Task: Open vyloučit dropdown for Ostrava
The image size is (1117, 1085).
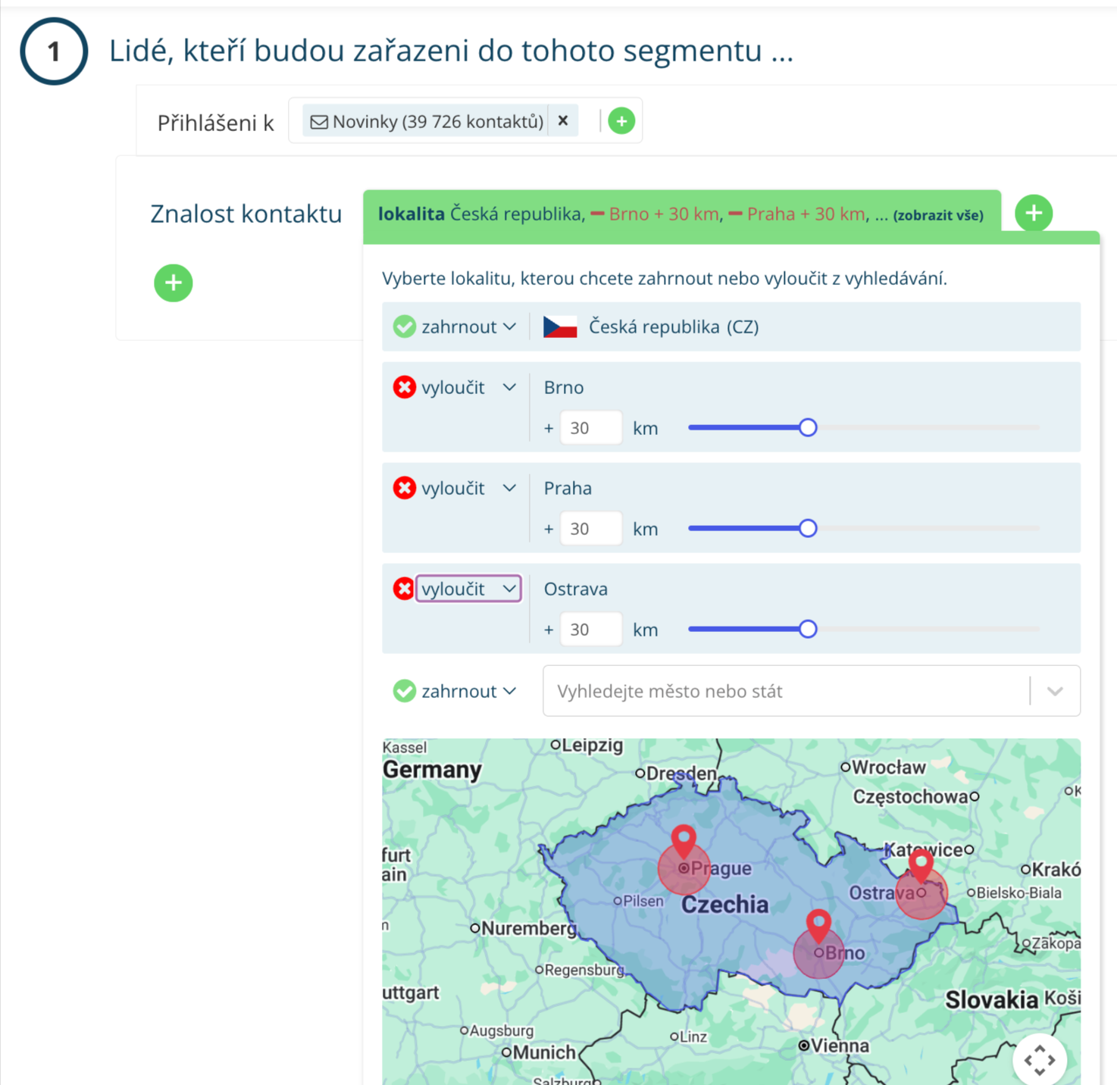Action: (468, 589)
